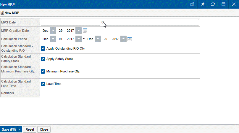Image resolution: width=239 pixels, height=133 pixels.
Task: Open calendar picker for Calculation Period
Action: [x=130, y=39]
